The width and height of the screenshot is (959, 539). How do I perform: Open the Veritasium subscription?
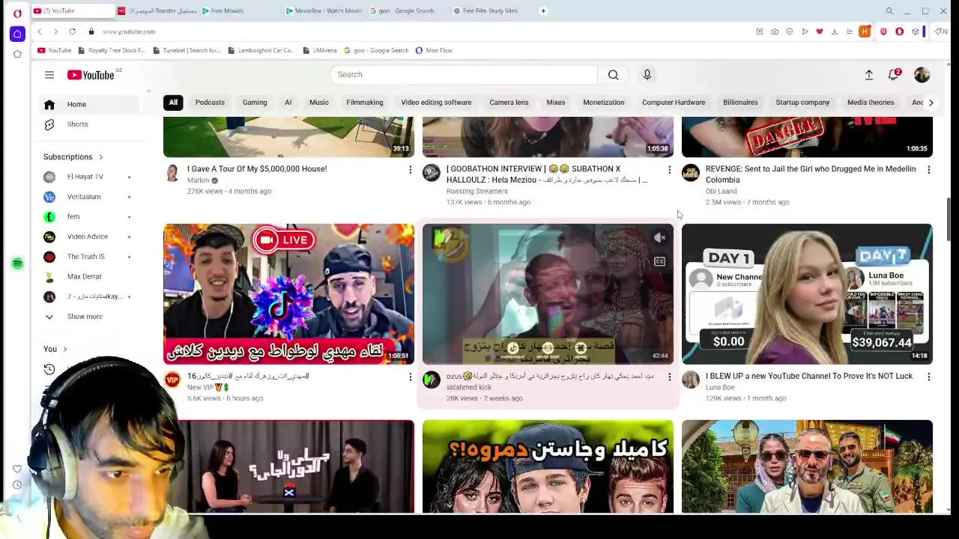click(90, 197)
